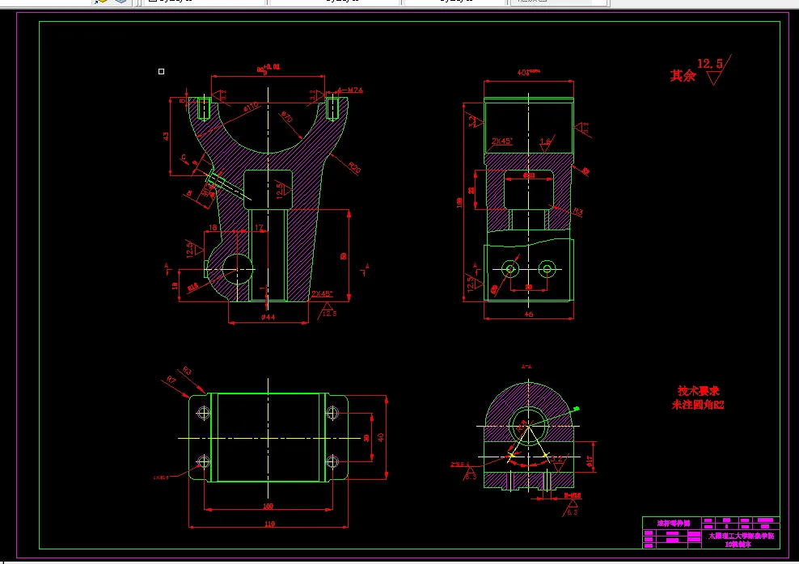
Task: Pick the upper-left bolt hole in top view
Action: click(203, 413)
